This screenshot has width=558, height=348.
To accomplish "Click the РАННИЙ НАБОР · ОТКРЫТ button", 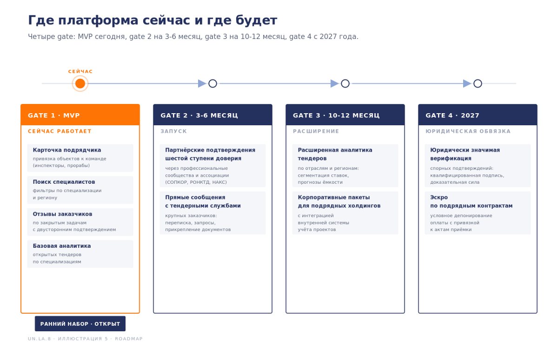I will [80, 324].
